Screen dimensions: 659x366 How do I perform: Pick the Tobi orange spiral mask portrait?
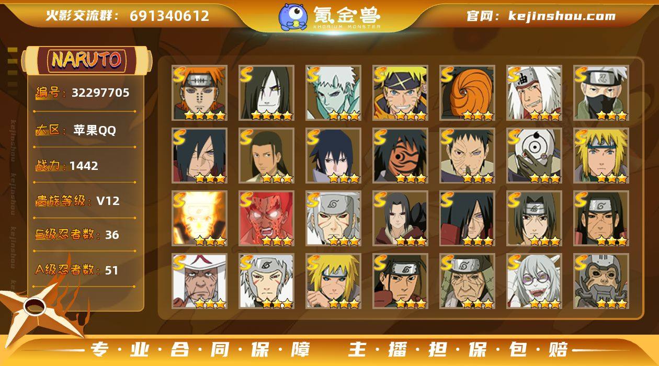[x=468, y=93]
